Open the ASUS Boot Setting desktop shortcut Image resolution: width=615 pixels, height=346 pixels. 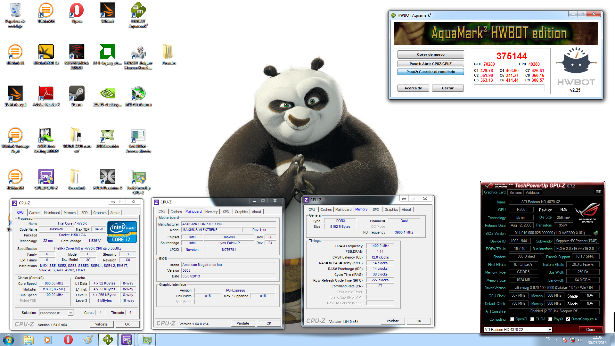46,140
